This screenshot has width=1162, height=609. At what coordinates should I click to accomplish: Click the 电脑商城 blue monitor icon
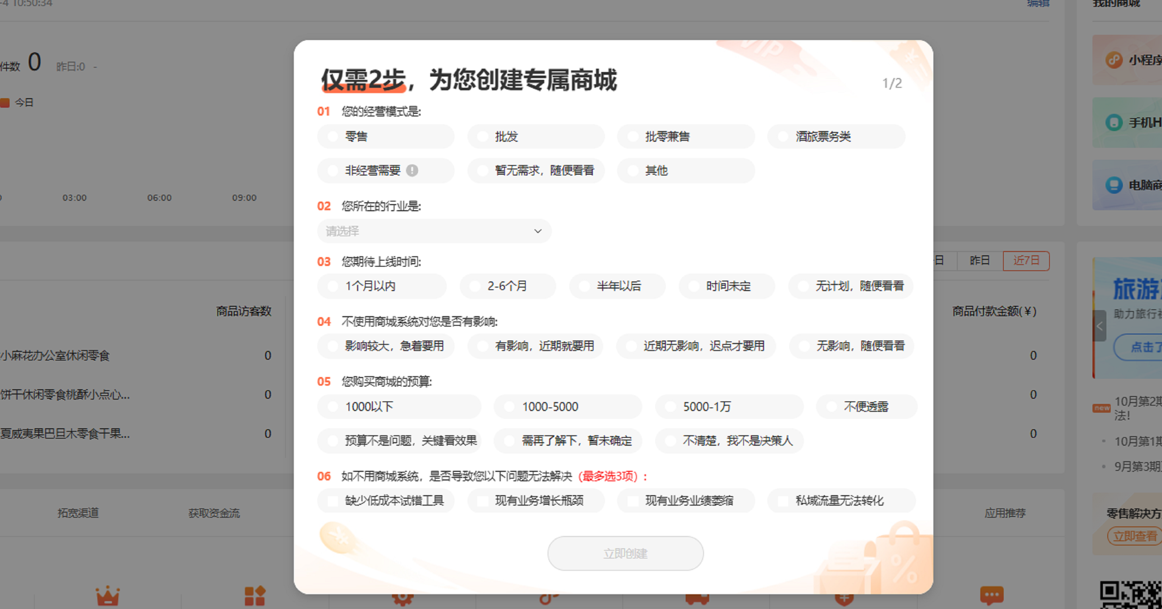click(1114, 185)
